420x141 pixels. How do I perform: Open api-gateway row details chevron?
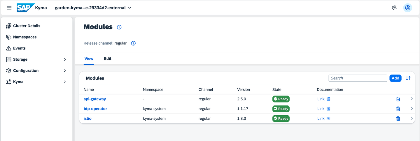412,99
